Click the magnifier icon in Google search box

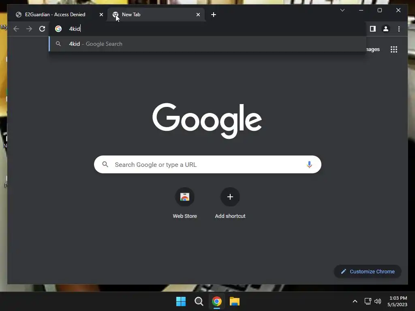pyautogui.click(x=105, y=164)
